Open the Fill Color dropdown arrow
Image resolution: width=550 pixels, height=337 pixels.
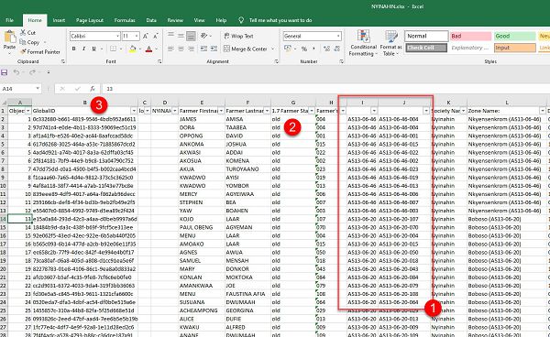click(139, 49)
